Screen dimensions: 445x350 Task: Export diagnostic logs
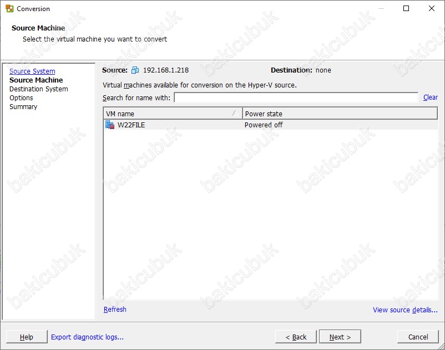(x=87, y=337)
